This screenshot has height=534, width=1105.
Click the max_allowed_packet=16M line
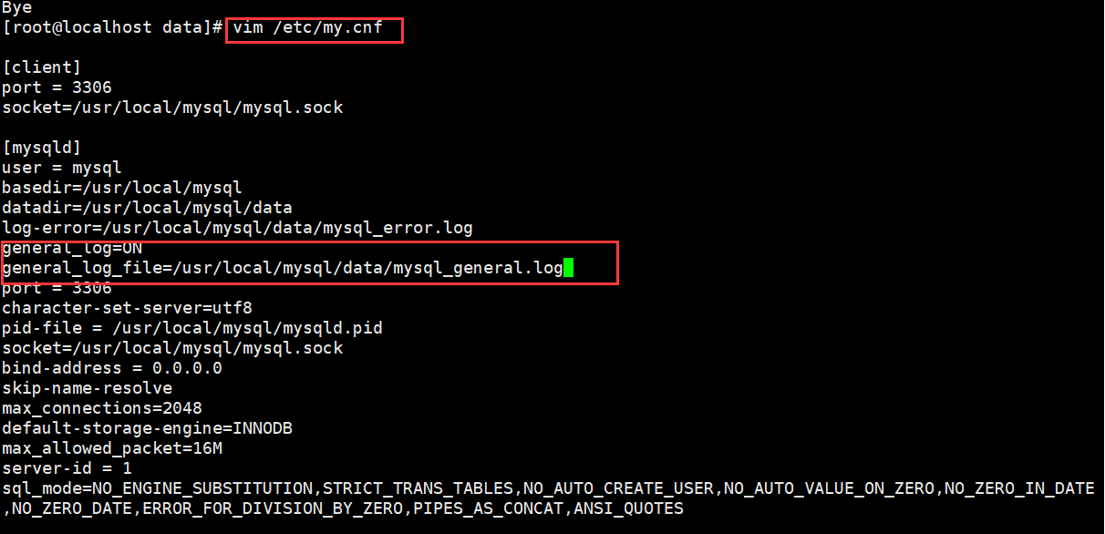point(112,448)
